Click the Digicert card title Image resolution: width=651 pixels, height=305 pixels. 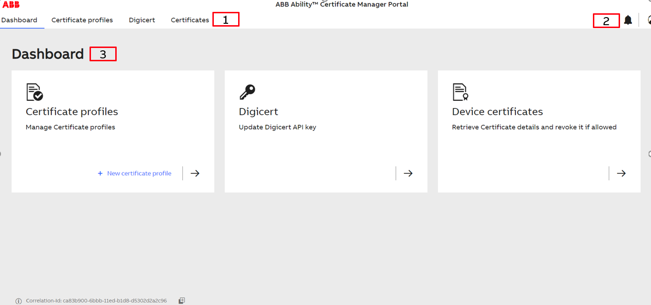tap(258, 112)
